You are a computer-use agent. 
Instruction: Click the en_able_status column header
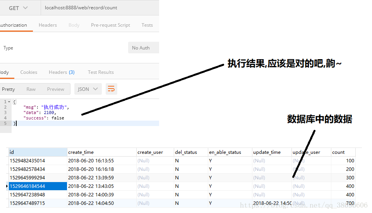click(230, 152)
